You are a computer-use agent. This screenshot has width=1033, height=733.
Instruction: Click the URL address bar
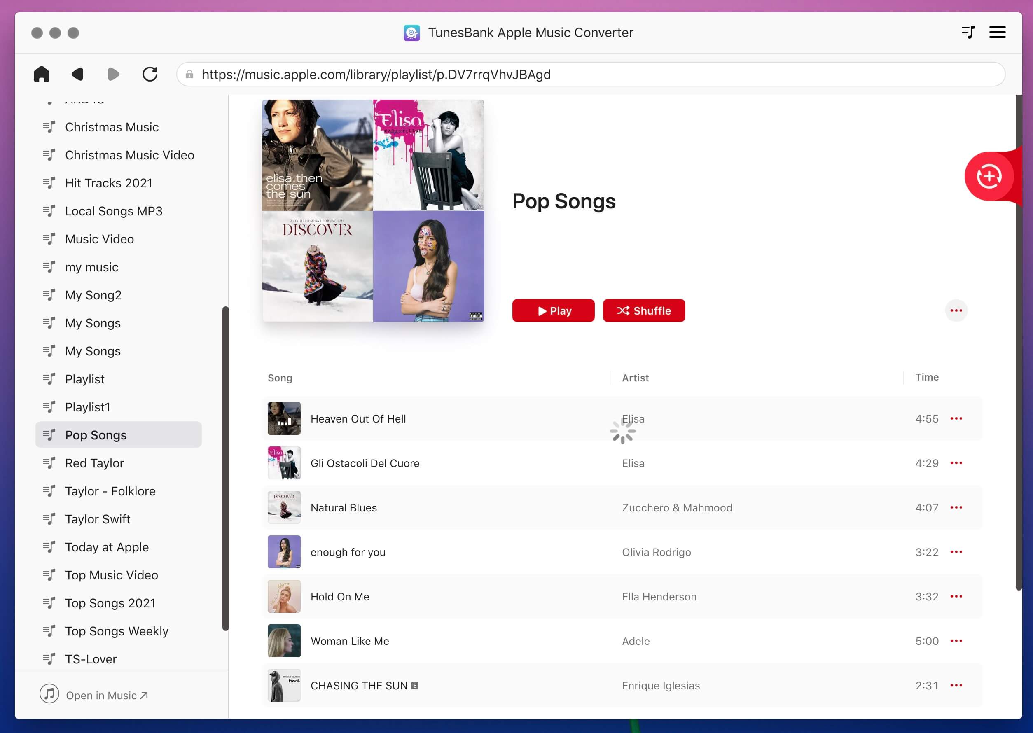[x=591, y=74]
